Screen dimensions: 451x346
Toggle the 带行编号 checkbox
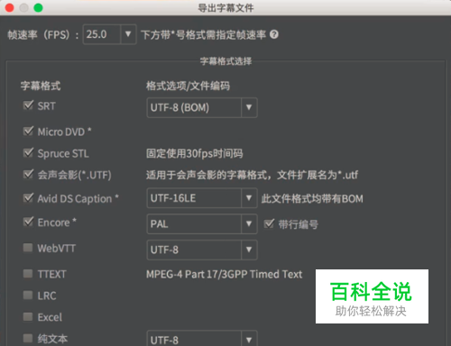pos(269,223)
